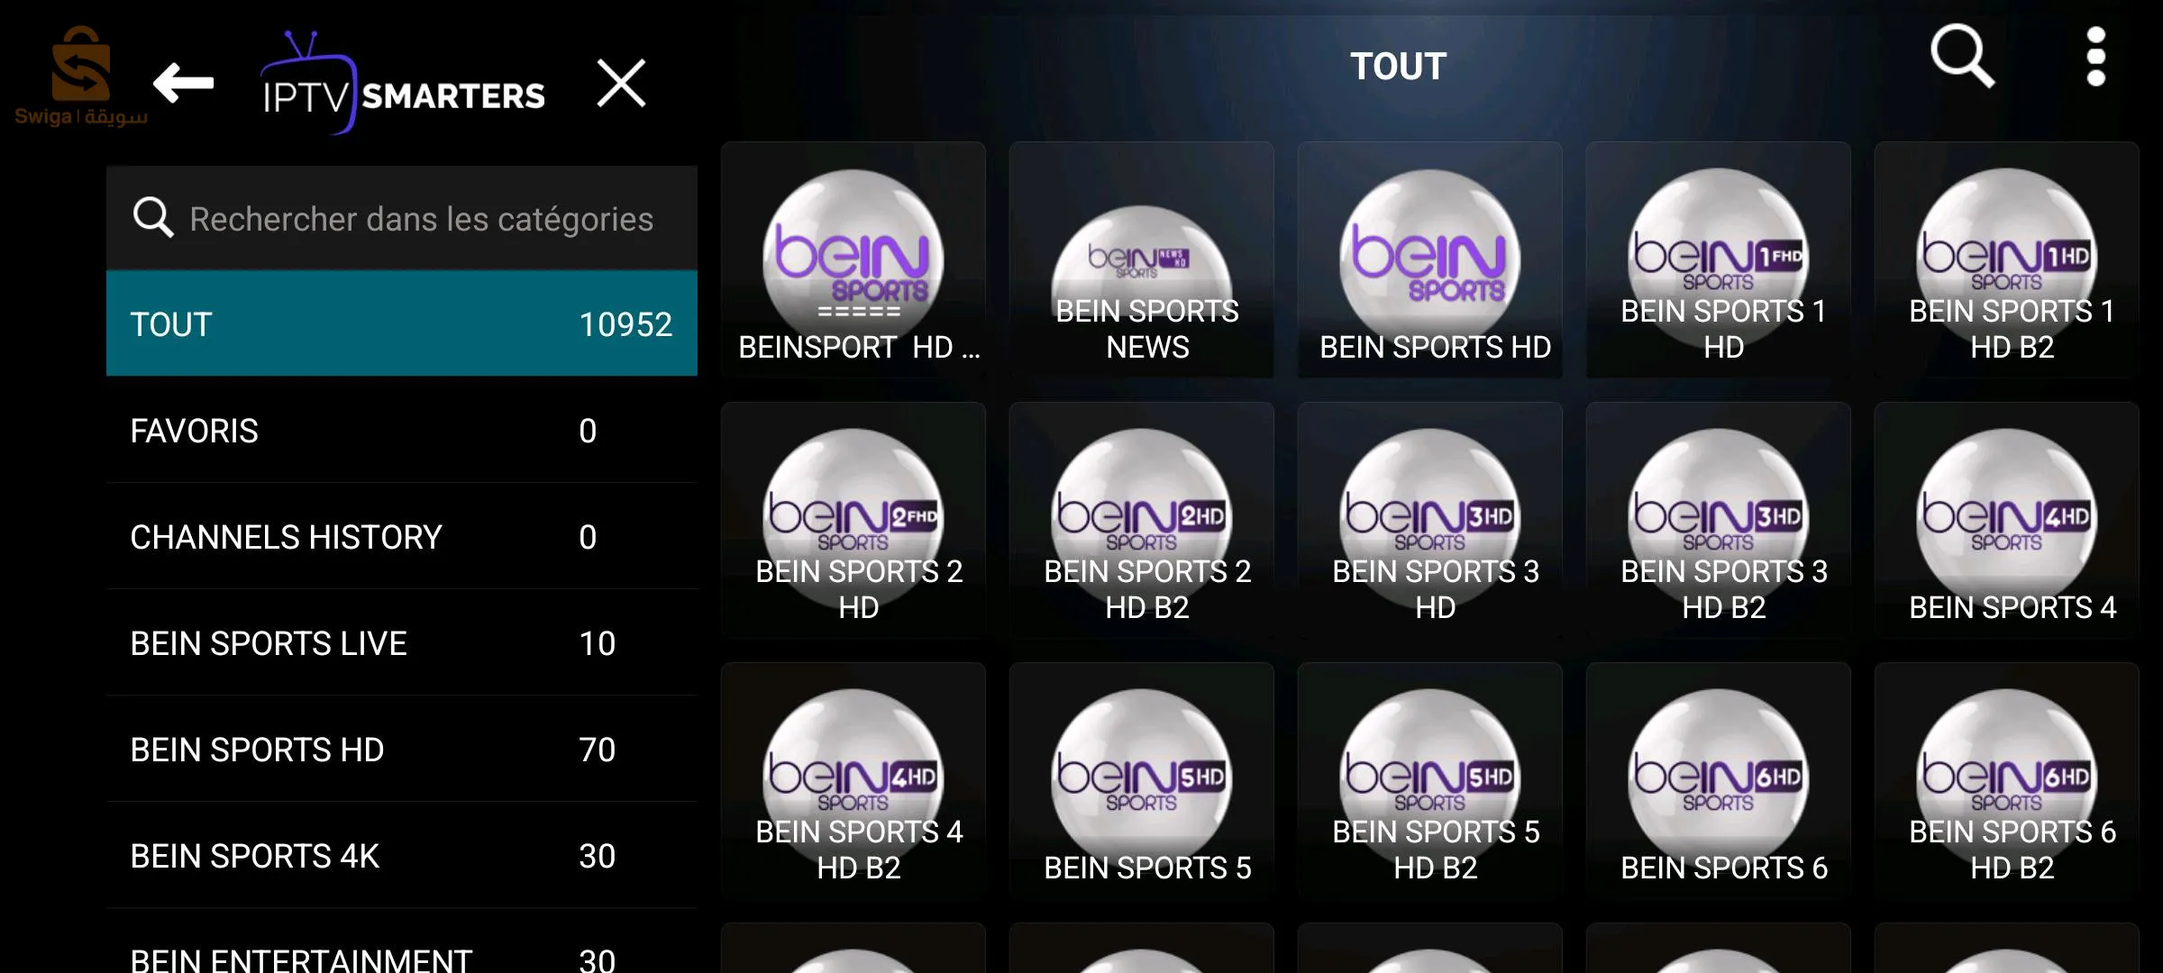2163x973 pixels.
Task: Select BEIN SPORTS 4K category
Action: 402,855
